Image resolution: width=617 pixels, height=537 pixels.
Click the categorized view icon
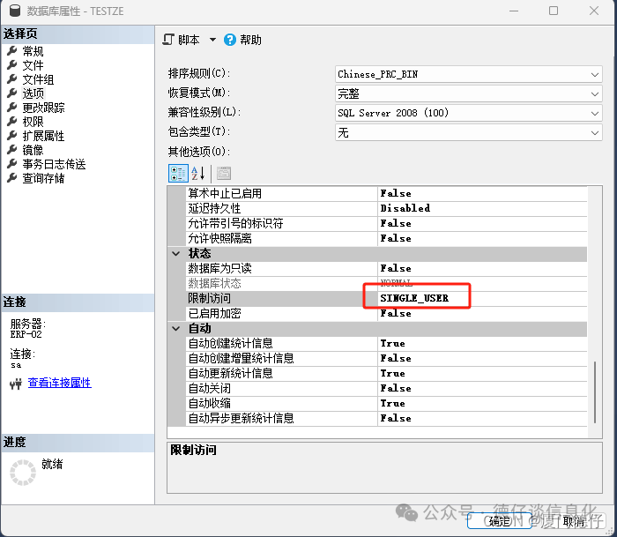pyautogui.click(x=178, y=173)
